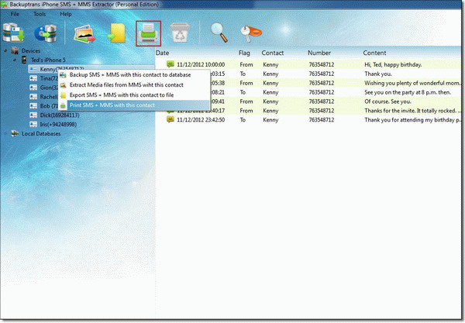The image size is (465, 323).
Task: Click contact card icon next to Bob
Action: [x=33, y=106]
